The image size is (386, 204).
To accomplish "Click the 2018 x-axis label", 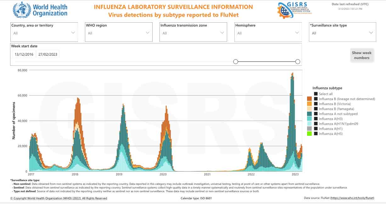I will 75,174.
